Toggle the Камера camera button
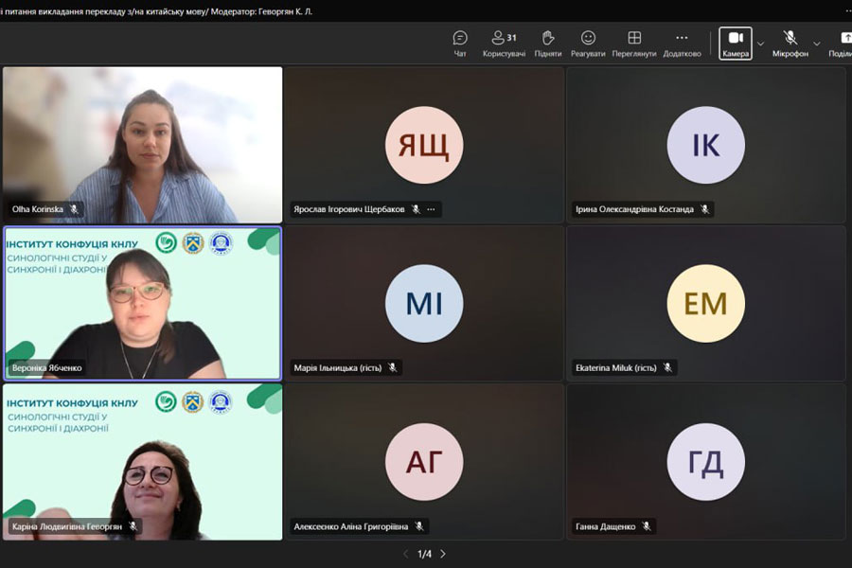This screenshot has height=568, width=852. (x=736, y=43)
